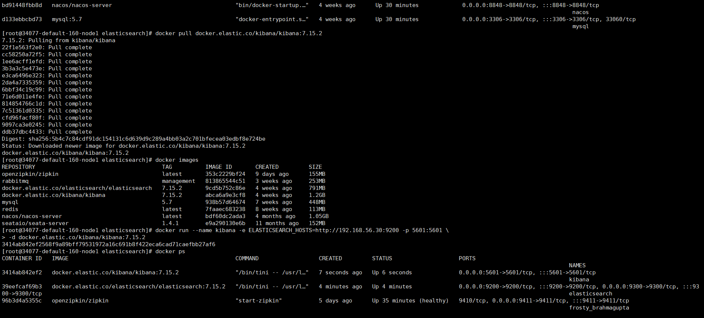Select image ID 353c2229bf24
Screen dimensions: 704x318
tap(225, 174)
